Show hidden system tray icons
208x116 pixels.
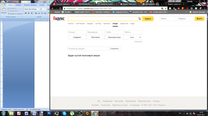coord(184,113)
